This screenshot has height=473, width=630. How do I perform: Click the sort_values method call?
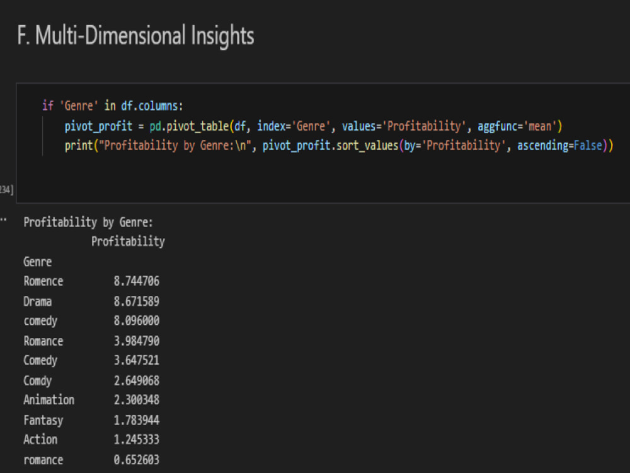367,146
